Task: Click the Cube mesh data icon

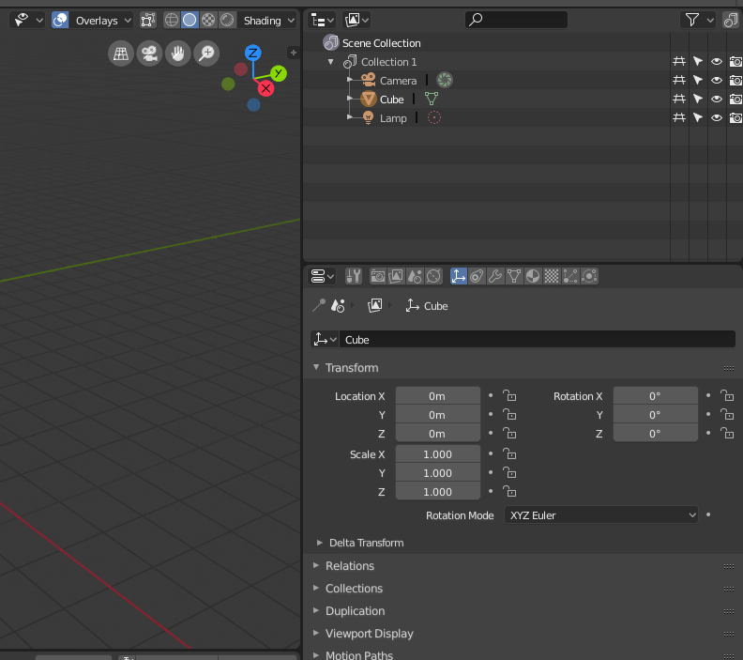Action: click(x=432, y=99)
